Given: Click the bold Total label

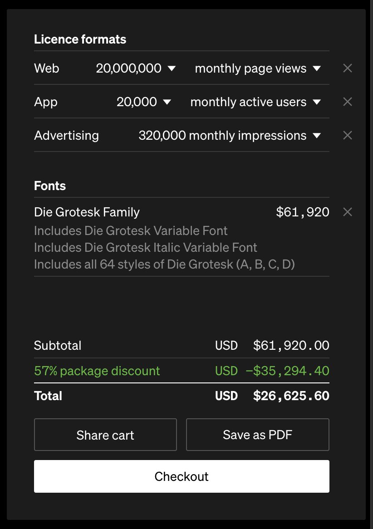Looking at the screenshot, I should [48, 396].
